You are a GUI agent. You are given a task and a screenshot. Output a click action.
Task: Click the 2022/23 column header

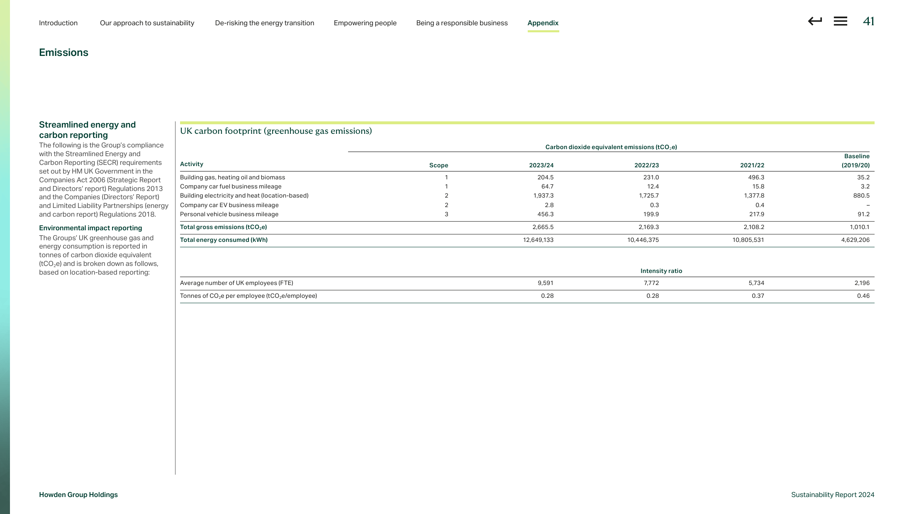pyautogui.click(x=646, y=165)
